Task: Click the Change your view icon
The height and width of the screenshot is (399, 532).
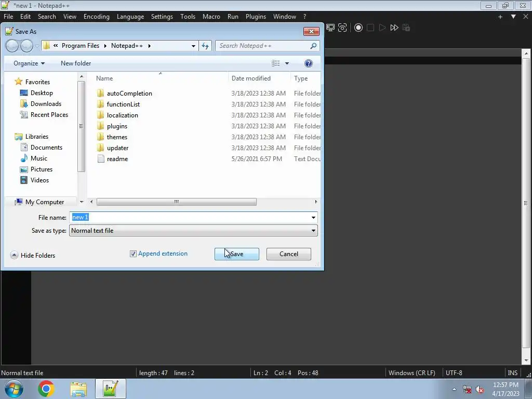Action: pos(275,63)
